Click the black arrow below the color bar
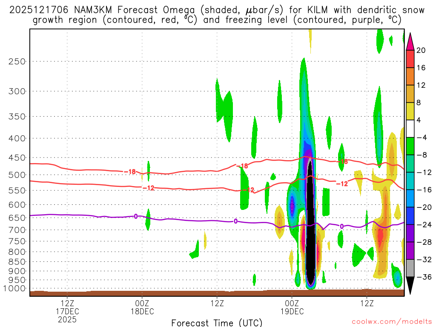Viewport: 436px width, 327px height. click(x=410, y=286)
